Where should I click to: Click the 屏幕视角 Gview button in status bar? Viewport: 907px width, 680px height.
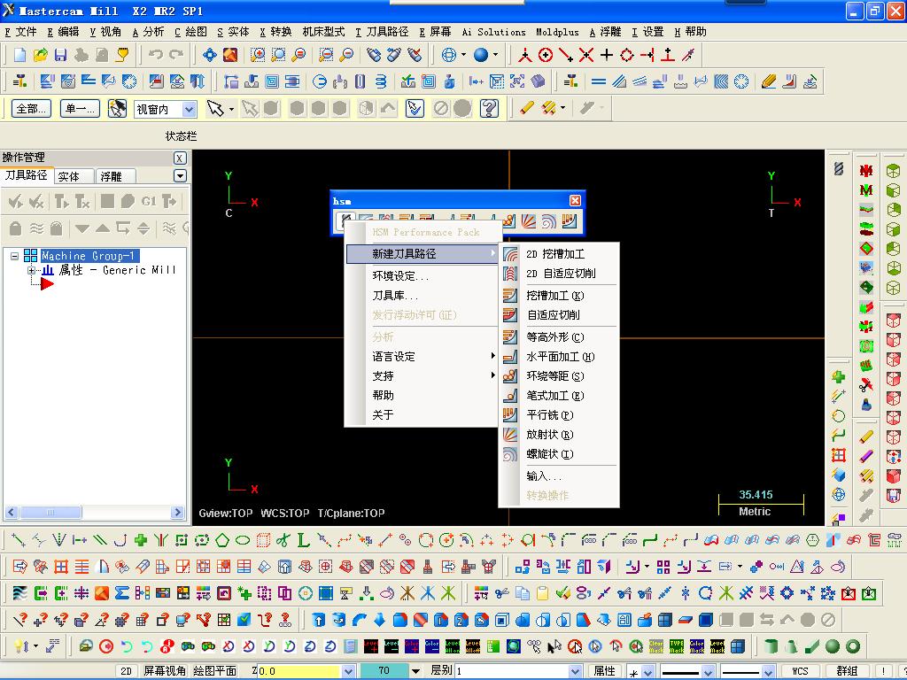pyautogui.click(x=164, y=671)
